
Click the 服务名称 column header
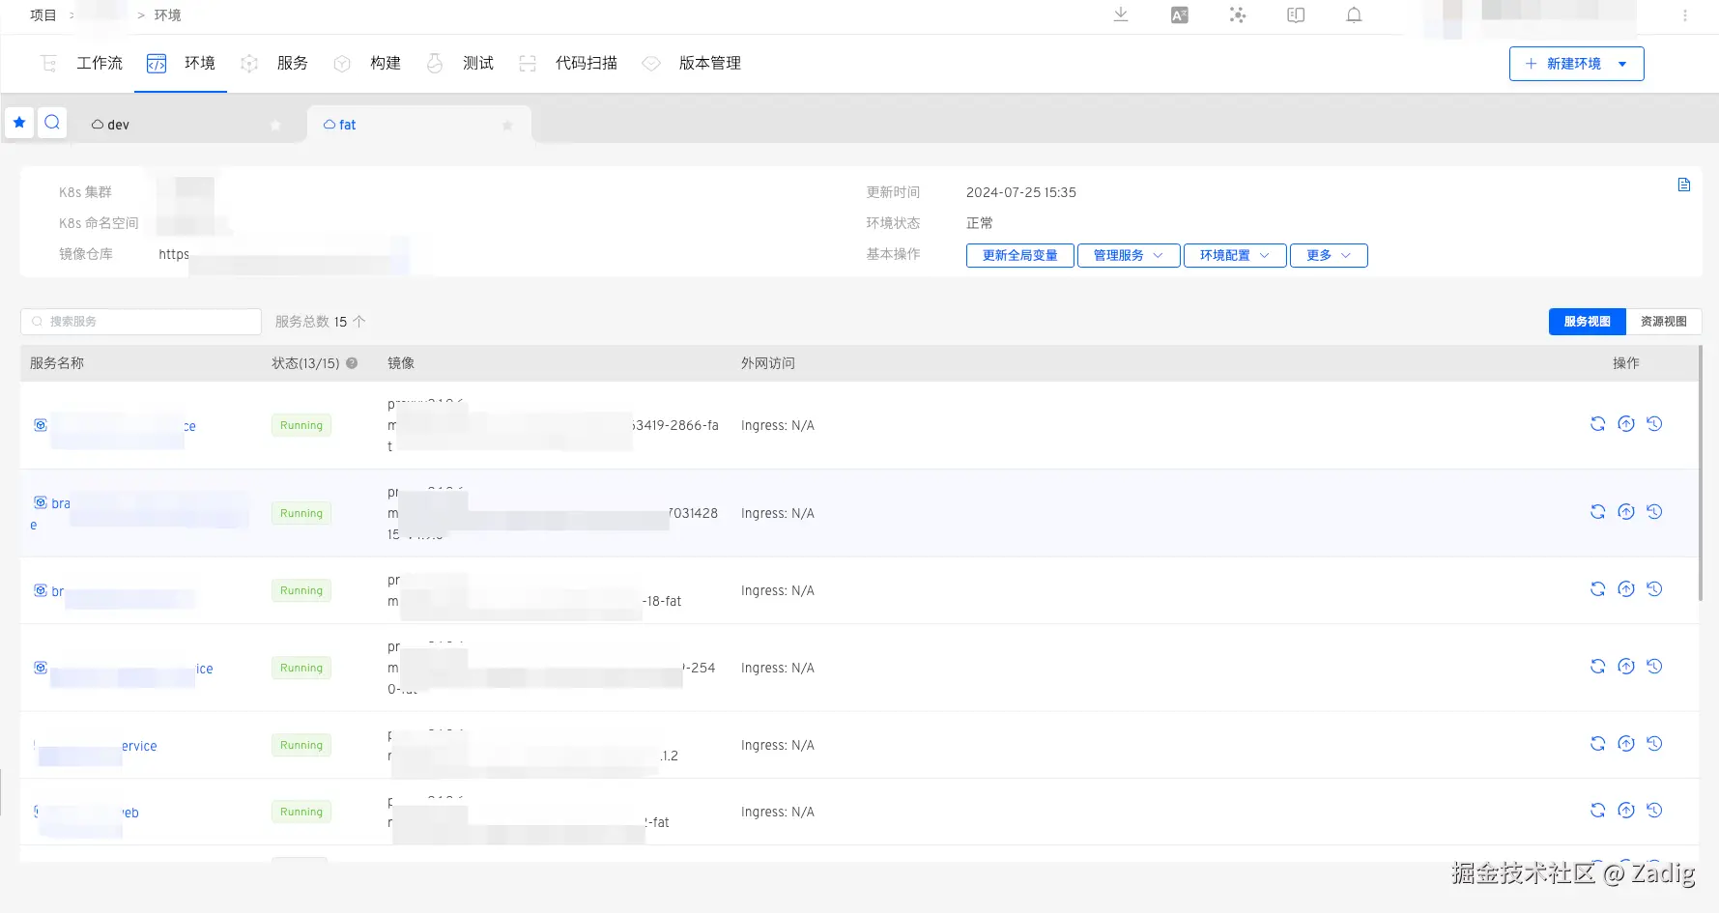57,363
